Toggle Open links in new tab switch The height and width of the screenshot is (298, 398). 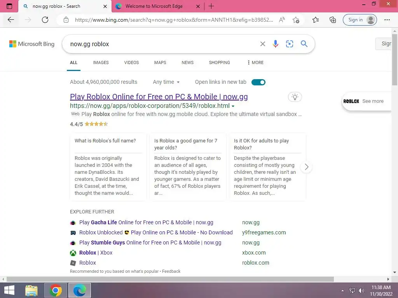(258, 82)
